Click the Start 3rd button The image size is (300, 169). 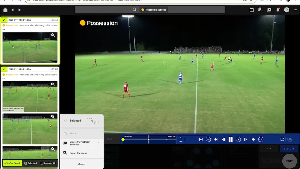[x=289, y=149]
